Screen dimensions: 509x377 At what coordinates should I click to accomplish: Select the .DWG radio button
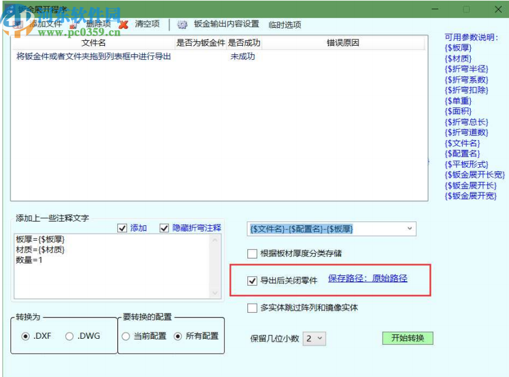(70, 336)
